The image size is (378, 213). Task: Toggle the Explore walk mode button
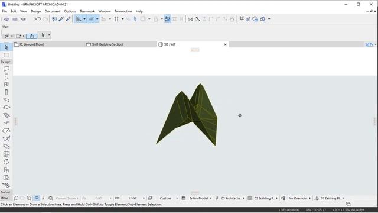pos(43,198)
